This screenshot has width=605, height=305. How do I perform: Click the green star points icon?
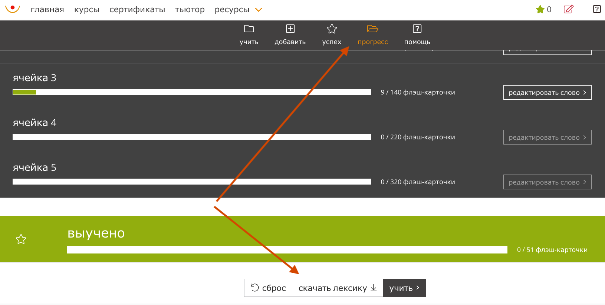tap(540, 9)
